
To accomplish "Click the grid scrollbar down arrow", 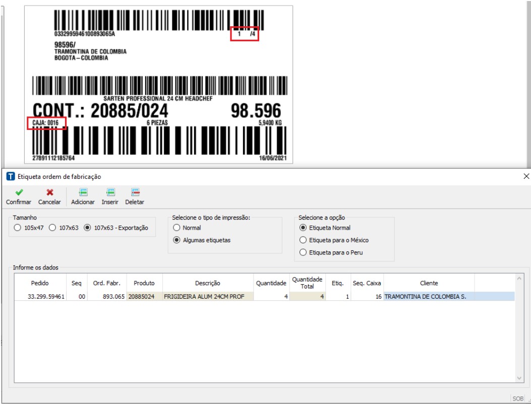I will coord(520,378).
